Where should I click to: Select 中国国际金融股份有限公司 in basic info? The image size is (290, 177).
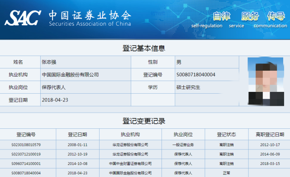click(70, 75)
